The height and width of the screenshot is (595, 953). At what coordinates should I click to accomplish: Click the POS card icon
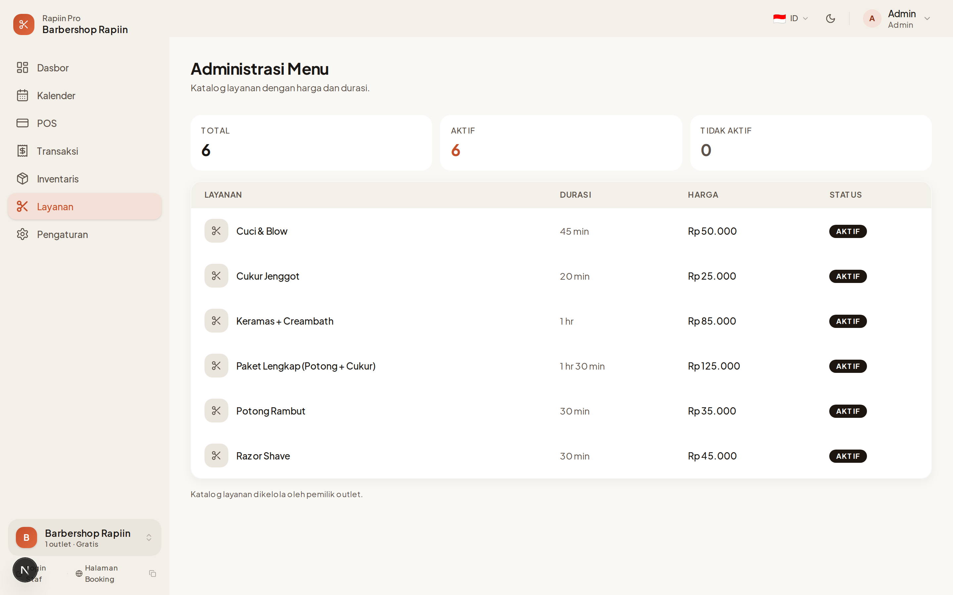pyautogui.click(x=23, y=123)
